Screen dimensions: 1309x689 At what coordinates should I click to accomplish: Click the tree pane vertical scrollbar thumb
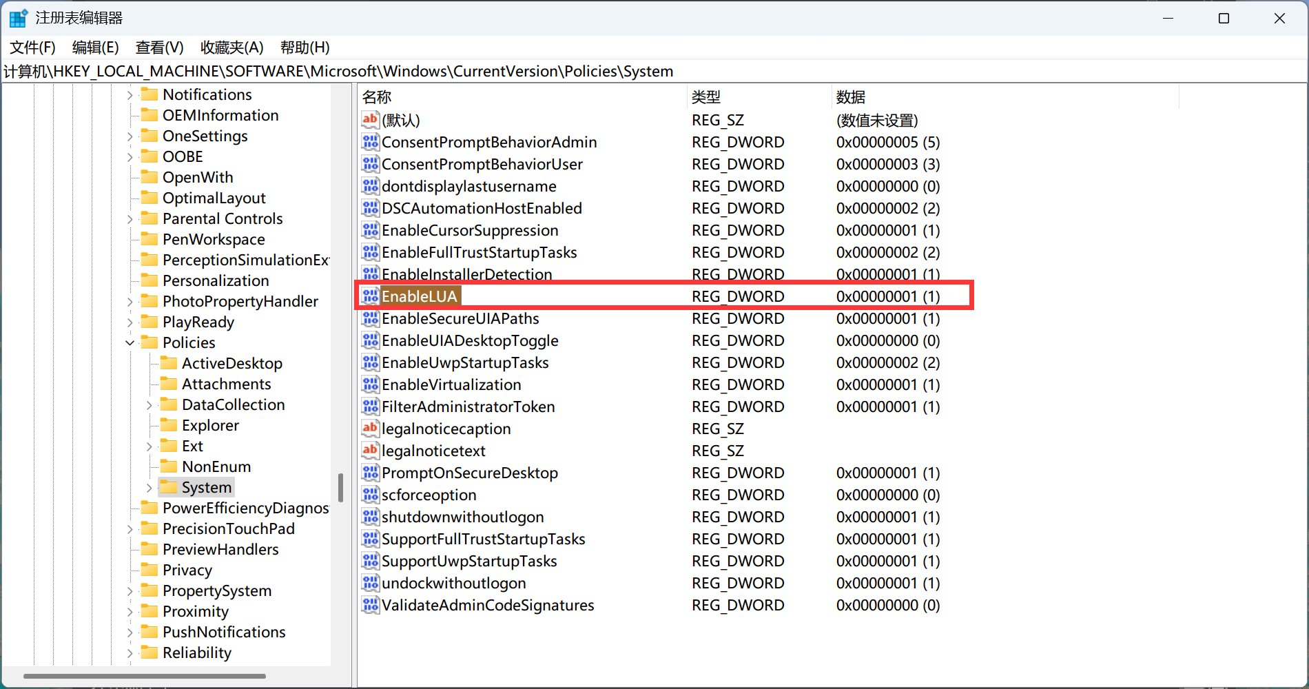coord(340,488)
